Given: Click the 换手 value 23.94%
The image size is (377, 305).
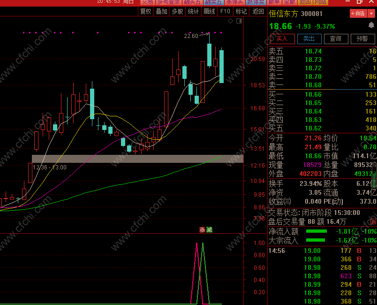Looking at the screenshot, I should (x=310, y=184).
